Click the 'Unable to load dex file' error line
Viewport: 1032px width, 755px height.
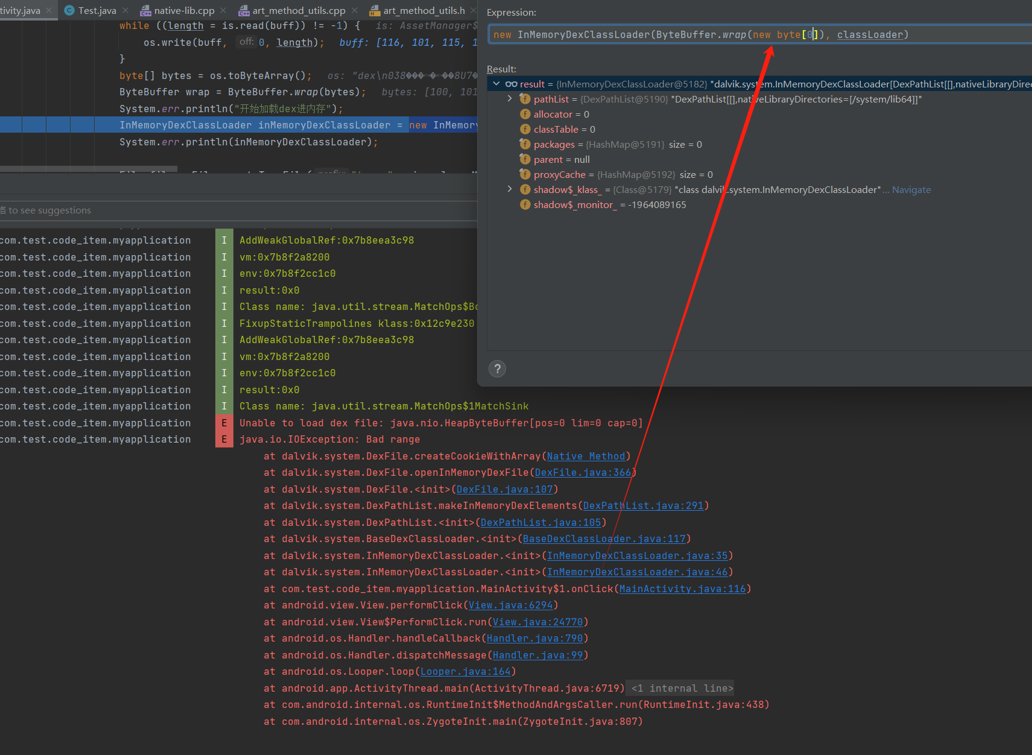(x=441, y=423)
